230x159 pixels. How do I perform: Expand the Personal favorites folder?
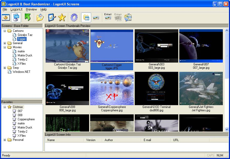coord(5,140)
